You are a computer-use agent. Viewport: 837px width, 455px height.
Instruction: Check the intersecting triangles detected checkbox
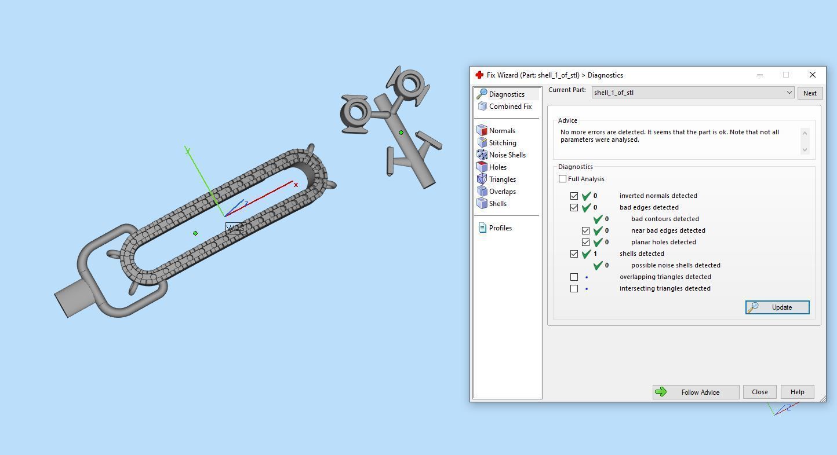[574, 289]
